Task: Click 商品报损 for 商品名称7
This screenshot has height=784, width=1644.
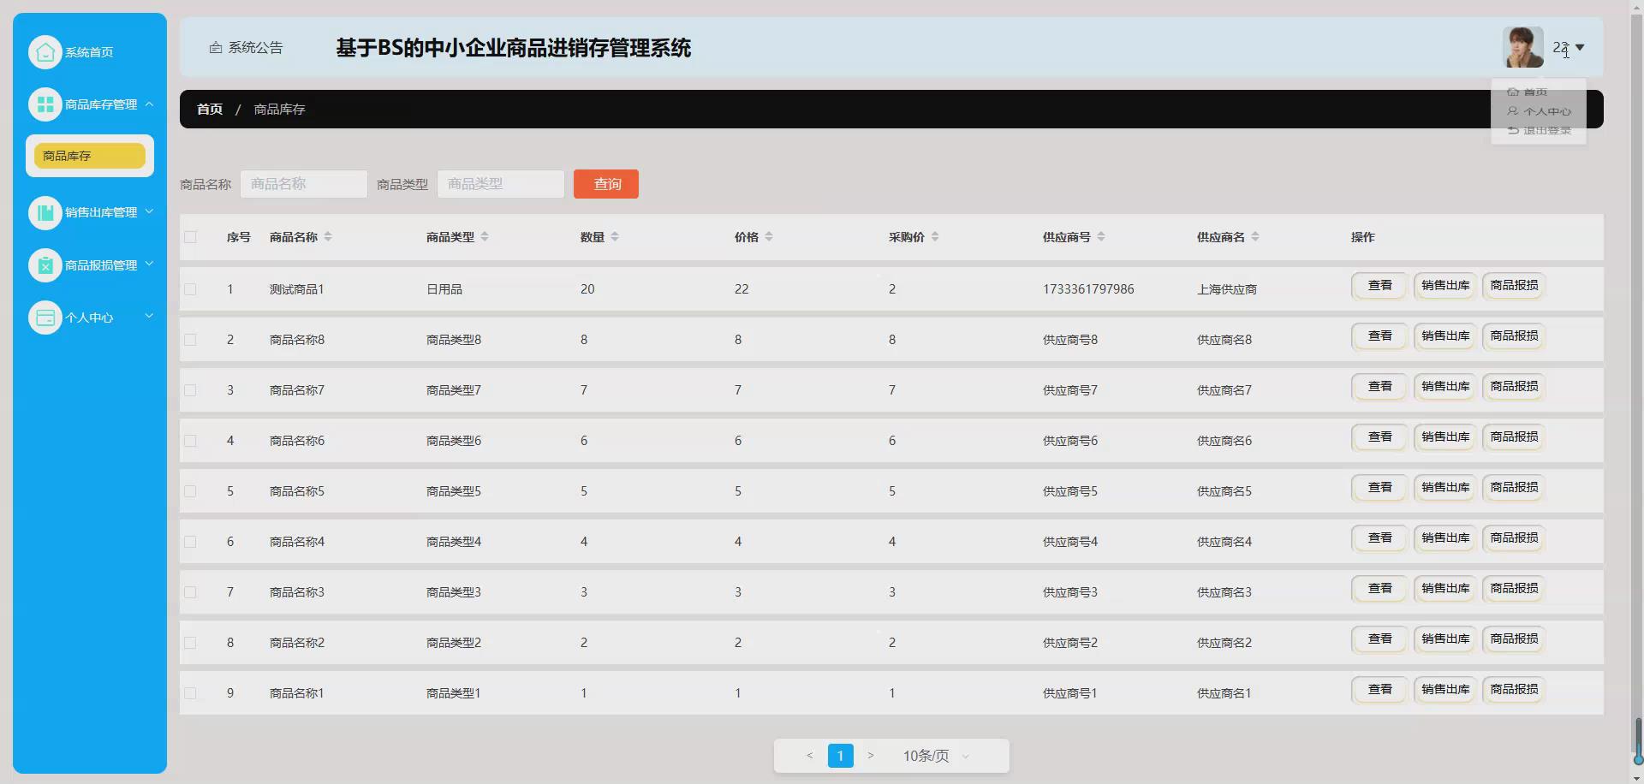Action: tap(1514, 387)
